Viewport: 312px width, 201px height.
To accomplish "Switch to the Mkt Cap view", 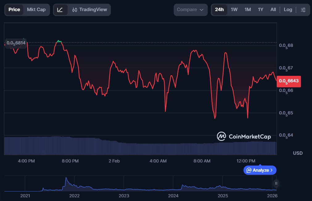I will [36, 10].
